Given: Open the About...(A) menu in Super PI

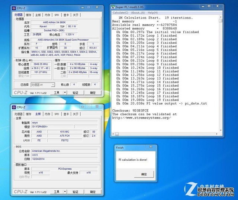Looking at the screenshot, I should [x=138, y=13].
